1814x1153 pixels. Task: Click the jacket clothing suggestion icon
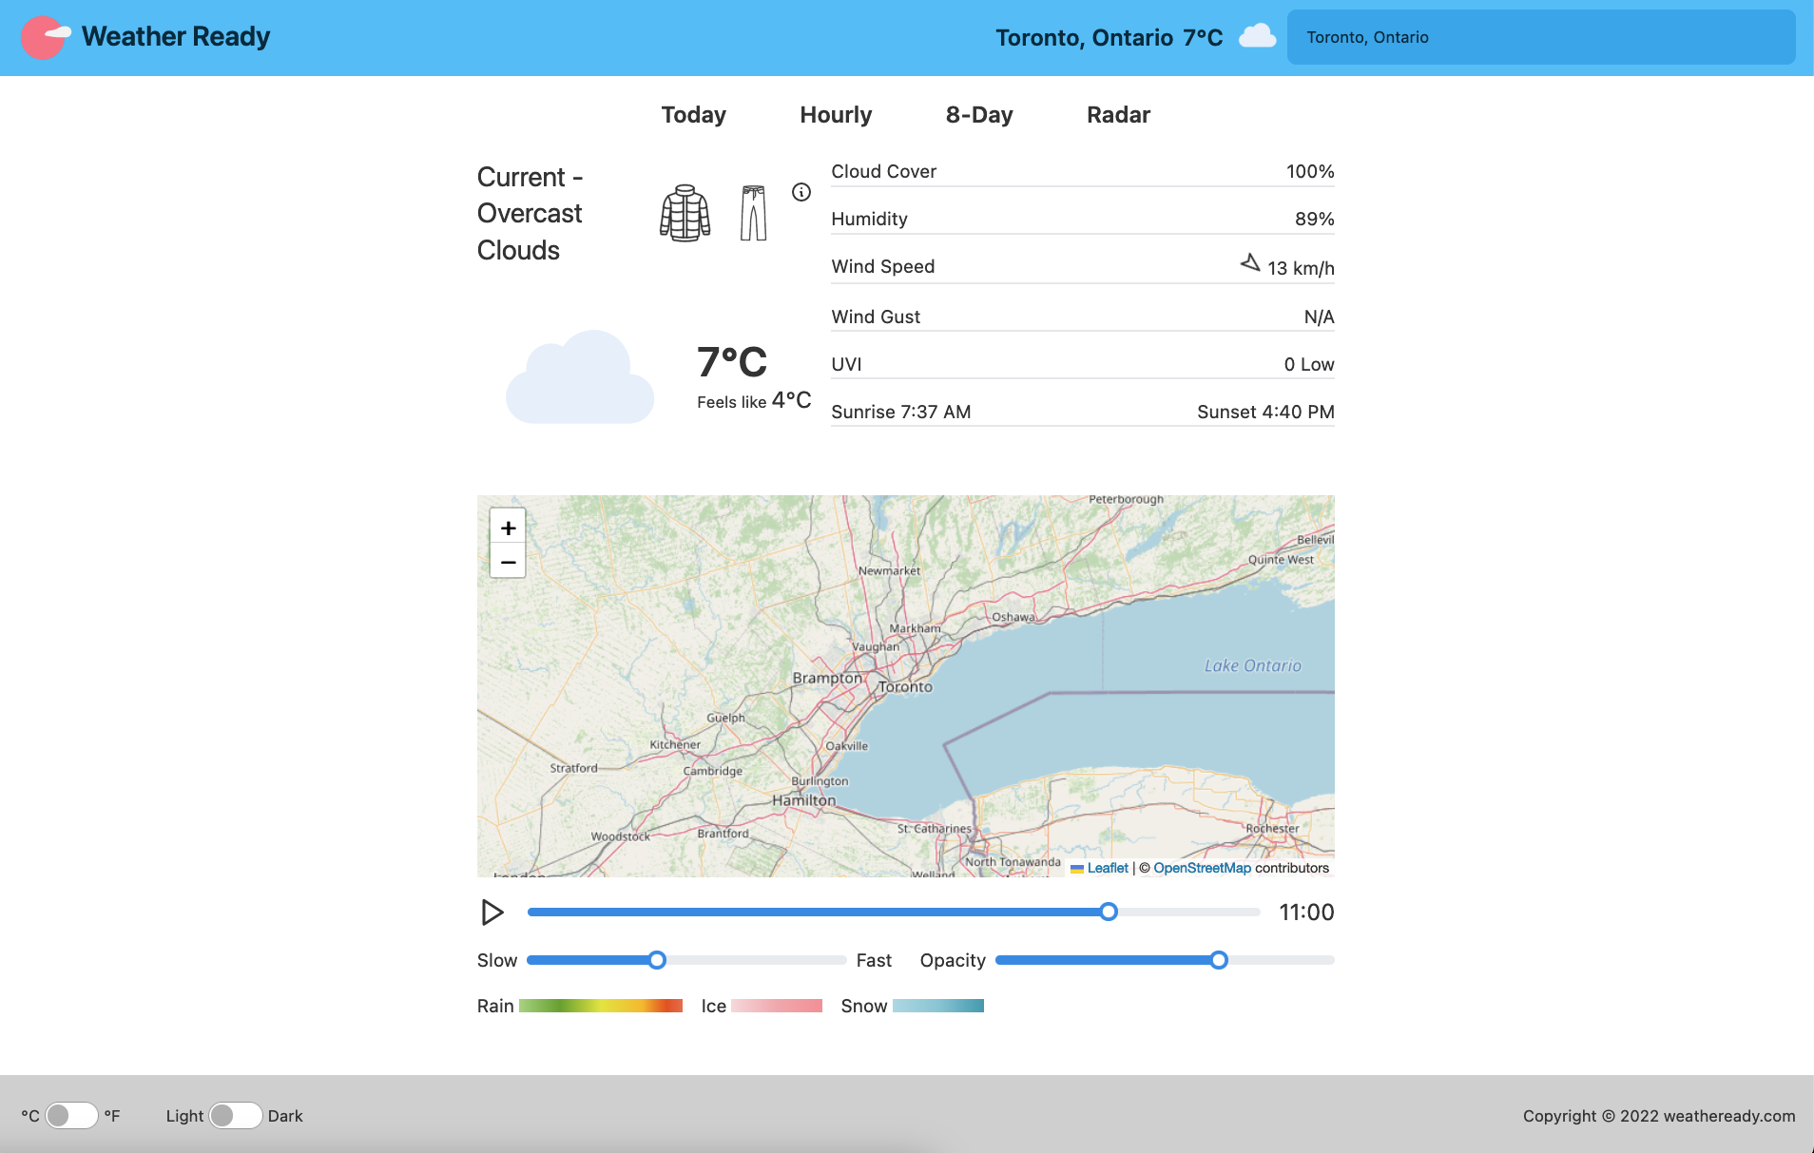pos(685,213)
